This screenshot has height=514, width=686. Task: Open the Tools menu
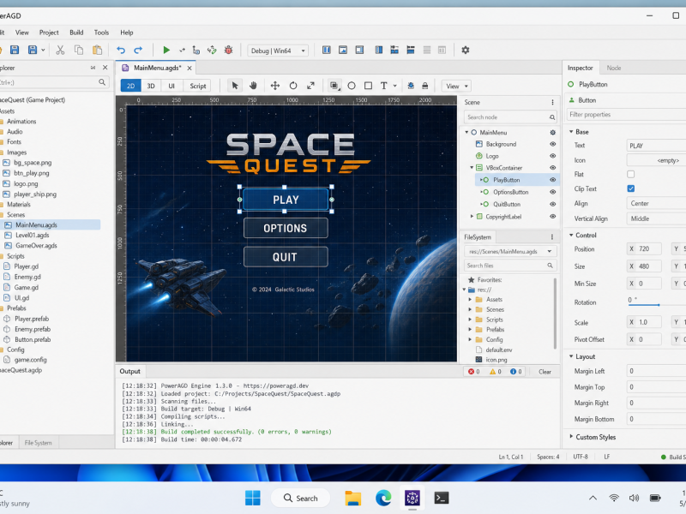point(101,33)
